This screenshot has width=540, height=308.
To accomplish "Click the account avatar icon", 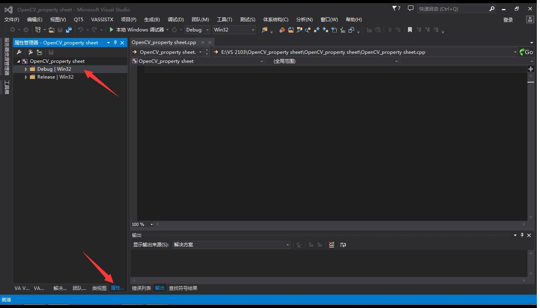I will coord(530,19).
